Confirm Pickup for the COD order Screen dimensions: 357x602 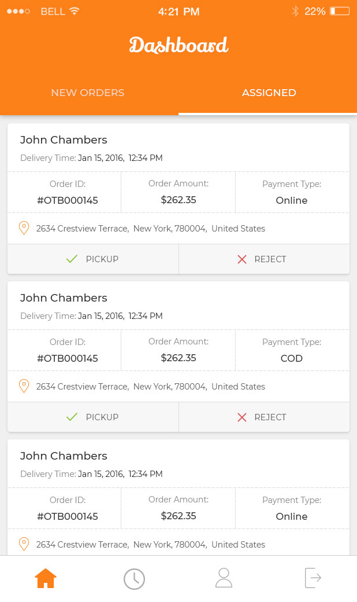93,417
